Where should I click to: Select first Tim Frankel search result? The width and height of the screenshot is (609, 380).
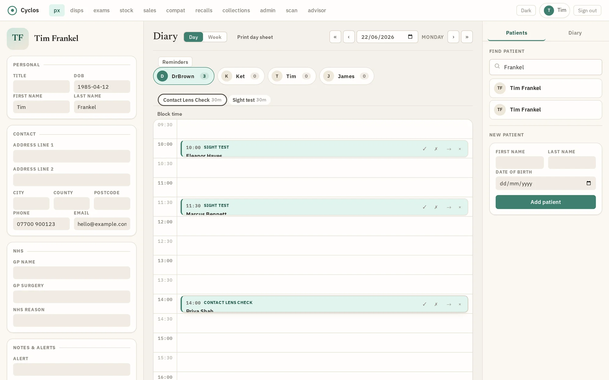tap(546, 88)
